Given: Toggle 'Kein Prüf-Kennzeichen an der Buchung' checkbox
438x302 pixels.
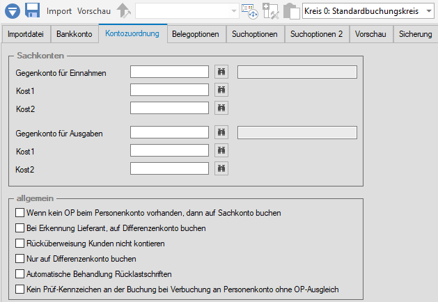Looking at the screenshot, I should pyautogui.click(x=19, y=289).
